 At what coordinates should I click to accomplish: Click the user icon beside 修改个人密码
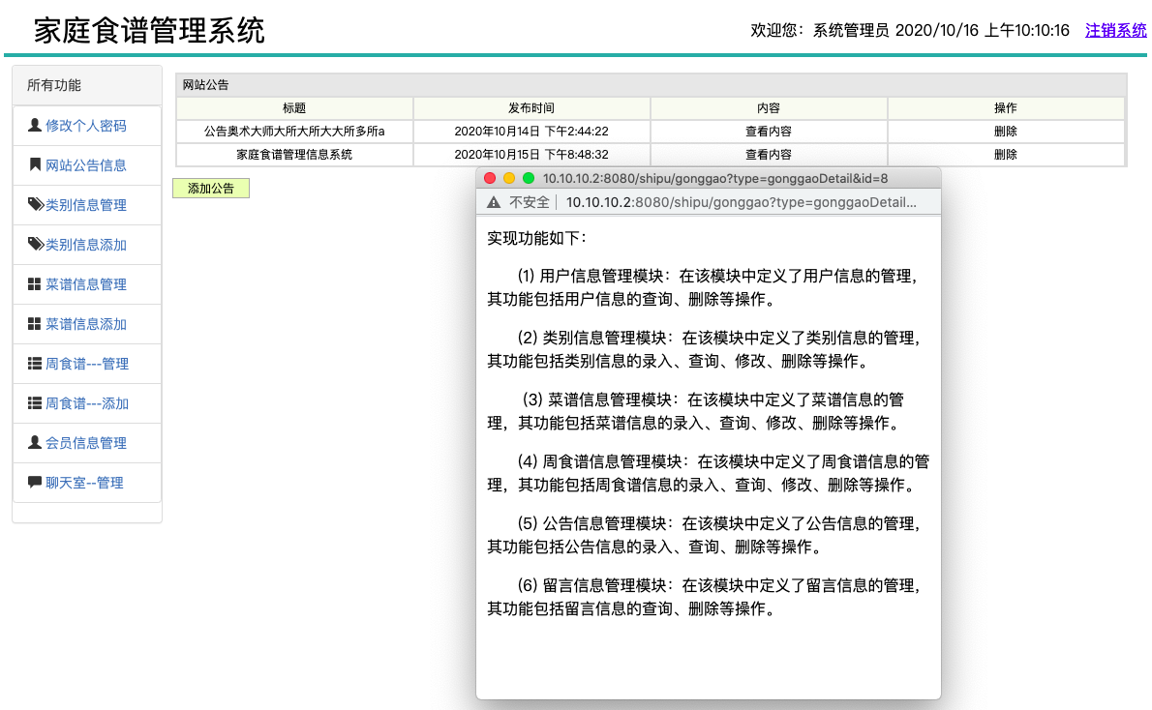(35, 126)
